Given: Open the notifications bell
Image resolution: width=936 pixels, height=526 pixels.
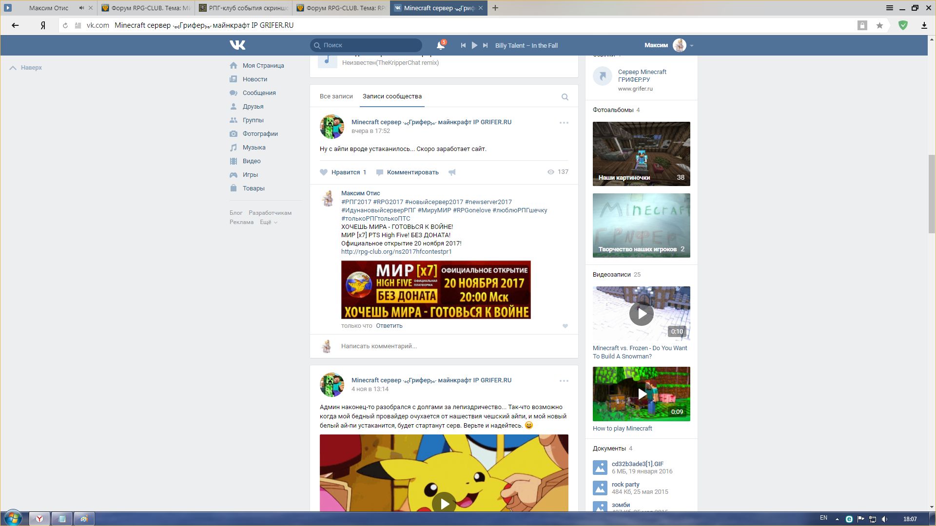Looking at the screenshot, I should [440, 45].
